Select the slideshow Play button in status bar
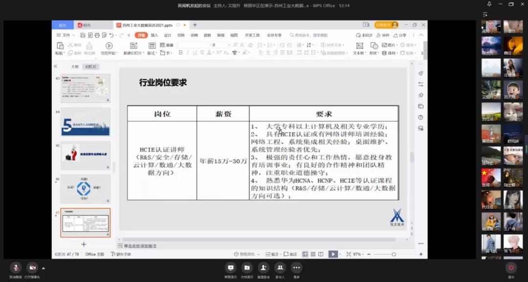This screenshot has width=528, height=282. click(x=334, y=254)
